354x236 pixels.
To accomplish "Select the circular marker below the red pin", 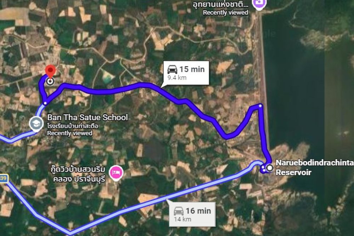I will (x=50, y=81).
